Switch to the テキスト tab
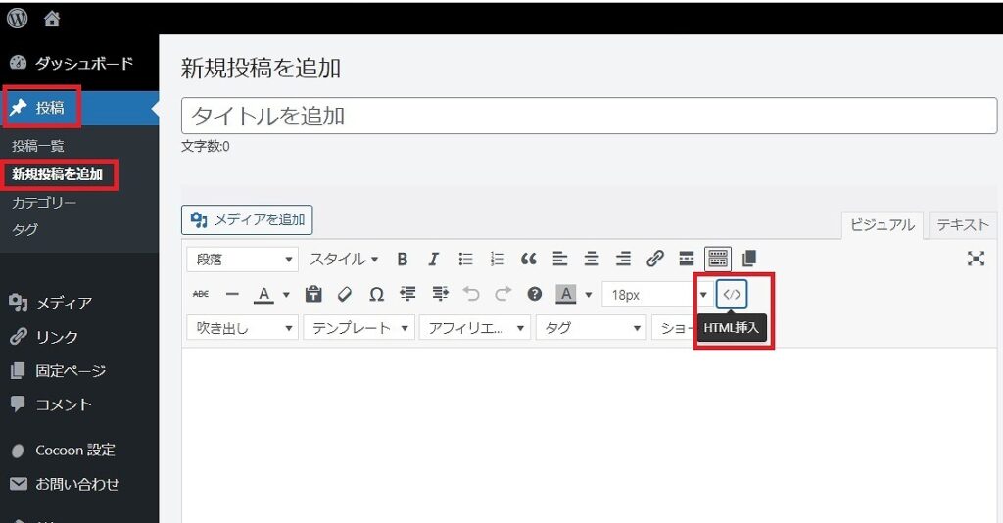This screenshot has height=523, width=1003. (x=963, y=225)
